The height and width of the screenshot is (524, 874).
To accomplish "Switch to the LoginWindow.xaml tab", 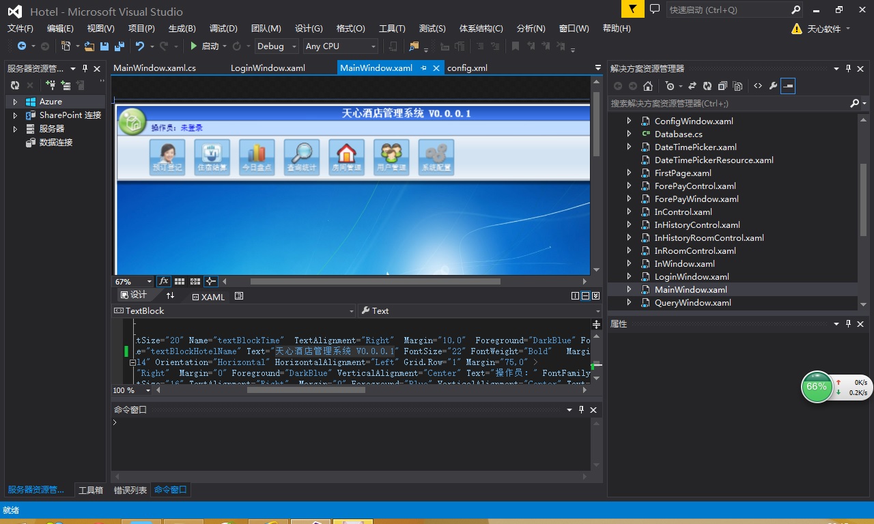I will [268, 68].
